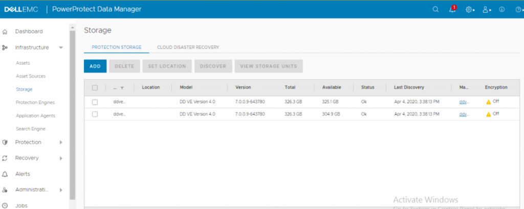Switch to Cloud Disaster Recovery tab
This screenshot has height=209, width=524.
tap(188, 47)
